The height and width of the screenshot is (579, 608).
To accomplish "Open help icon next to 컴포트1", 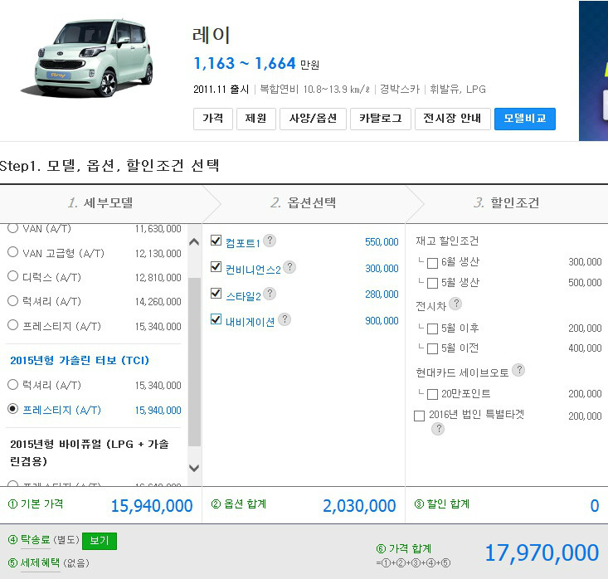I will (x=270, y=241).
